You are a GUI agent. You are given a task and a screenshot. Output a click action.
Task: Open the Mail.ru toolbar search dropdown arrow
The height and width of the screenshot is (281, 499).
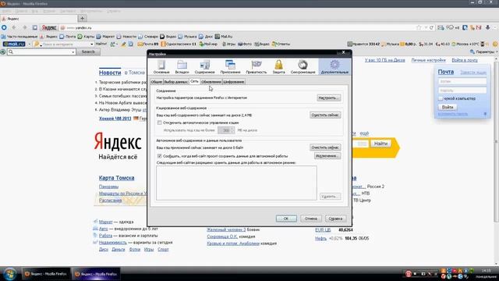pos(92,44)
